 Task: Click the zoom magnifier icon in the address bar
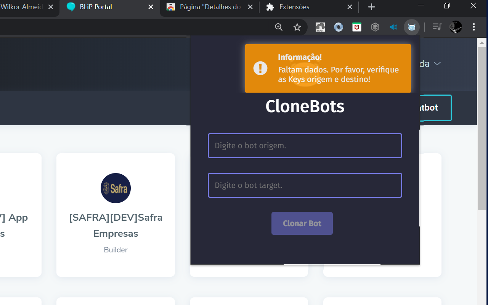coord(279,27)
